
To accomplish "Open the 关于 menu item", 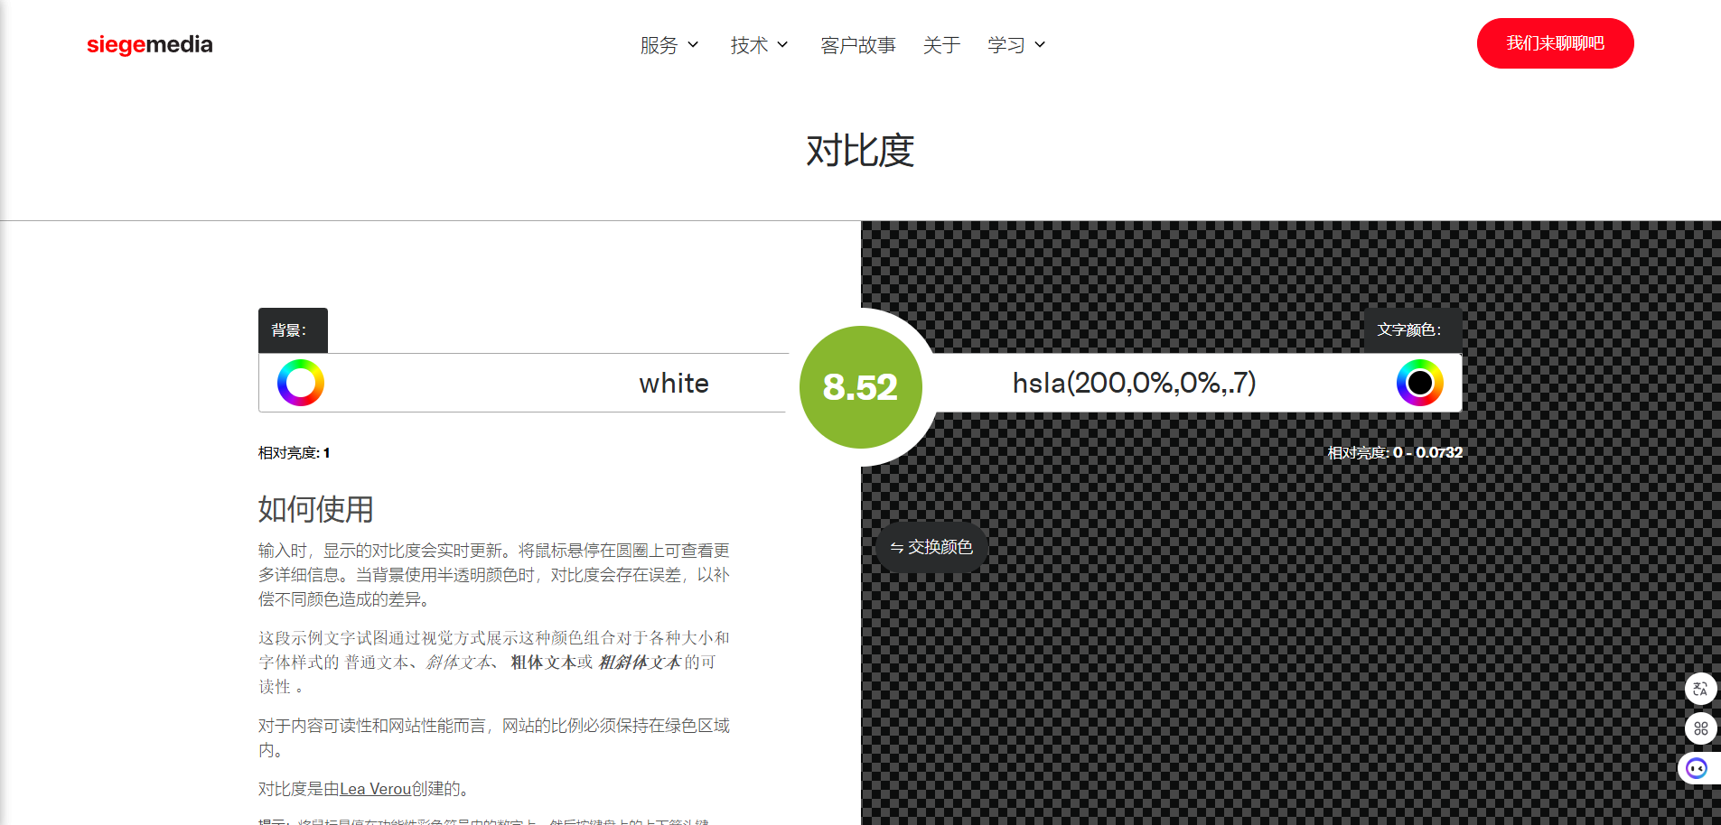I will pyautogui.click(x=941, y=45).
